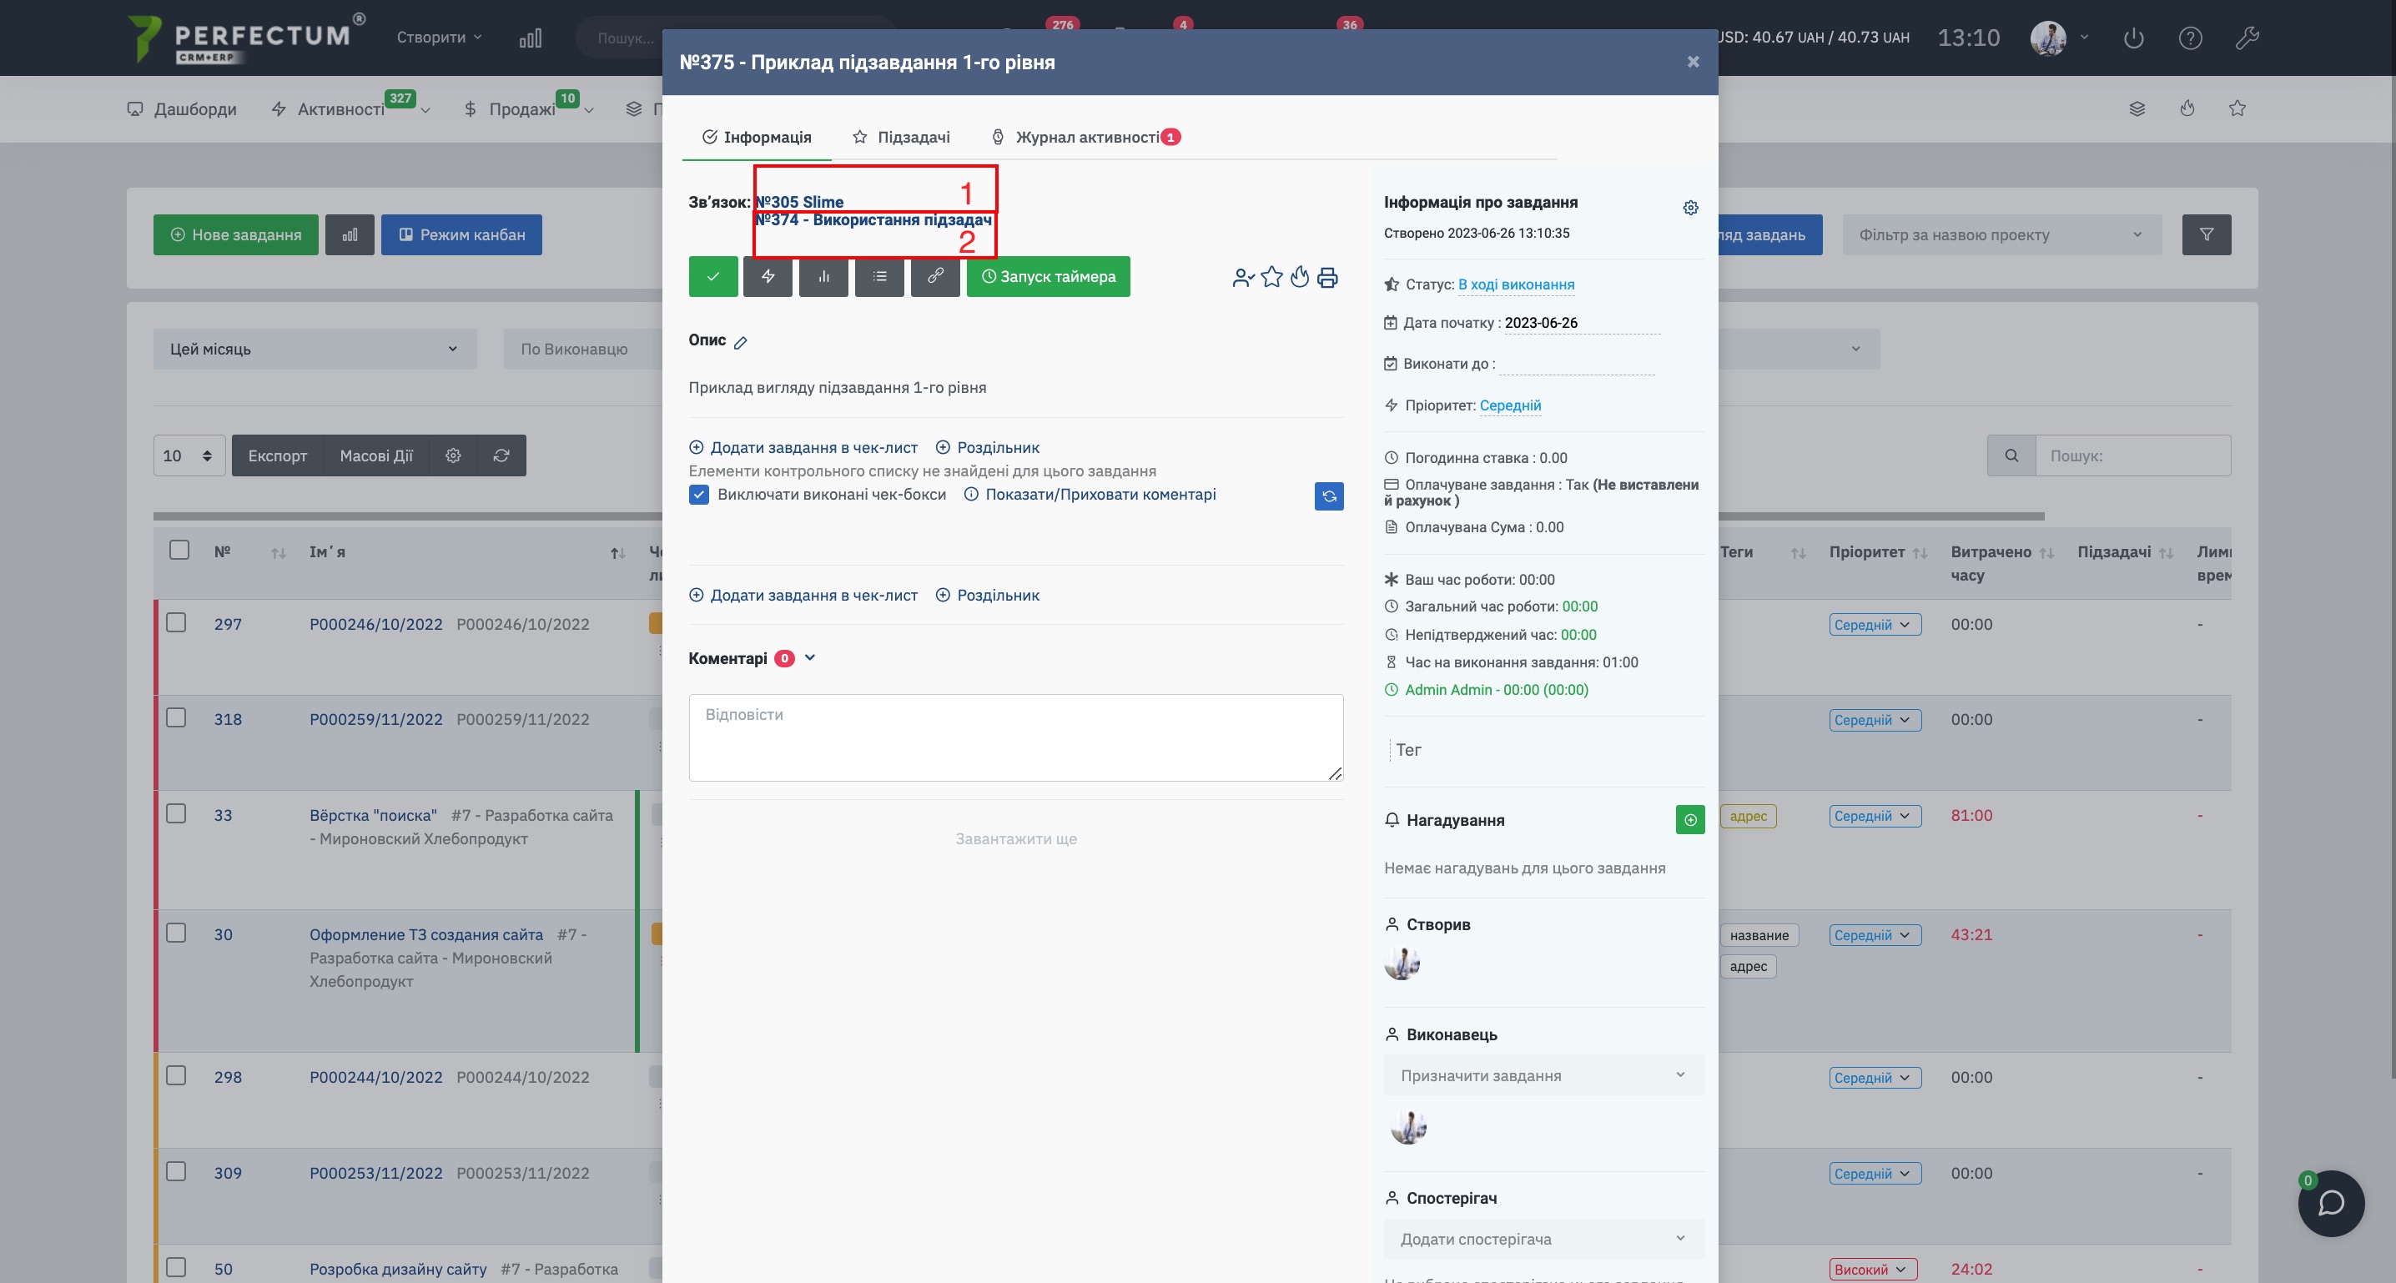Screen dimensions: 2396x1283
Task: Click the chart button next to Нове завдання
Action: tap(350, 234)
